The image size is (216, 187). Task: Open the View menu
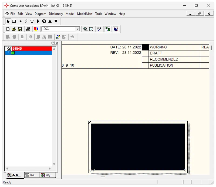pyautogui.click(x=29, y=14)
